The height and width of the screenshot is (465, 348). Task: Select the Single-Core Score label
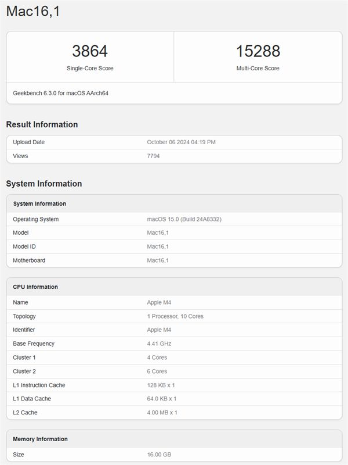[x=90, y=69]
